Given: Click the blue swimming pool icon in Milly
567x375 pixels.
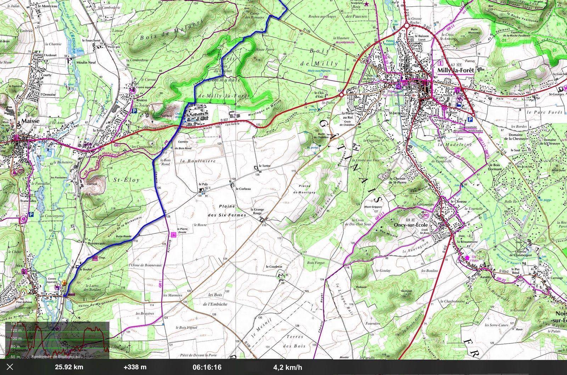Looking at the screenshot, I should (459, 106).
